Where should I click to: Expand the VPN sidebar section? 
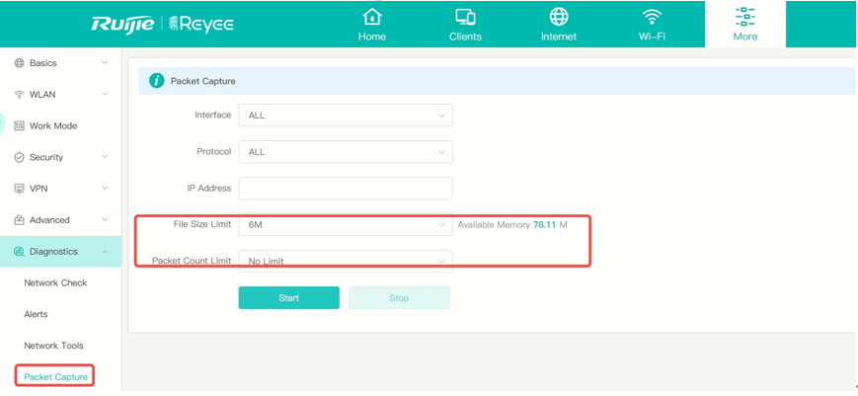[60, 189]
